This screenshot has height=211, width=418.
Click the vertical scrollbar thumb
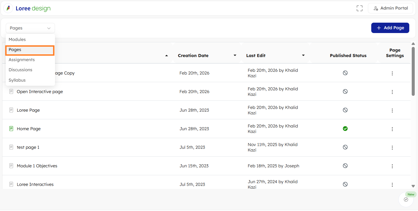click(x=413, y=71)
